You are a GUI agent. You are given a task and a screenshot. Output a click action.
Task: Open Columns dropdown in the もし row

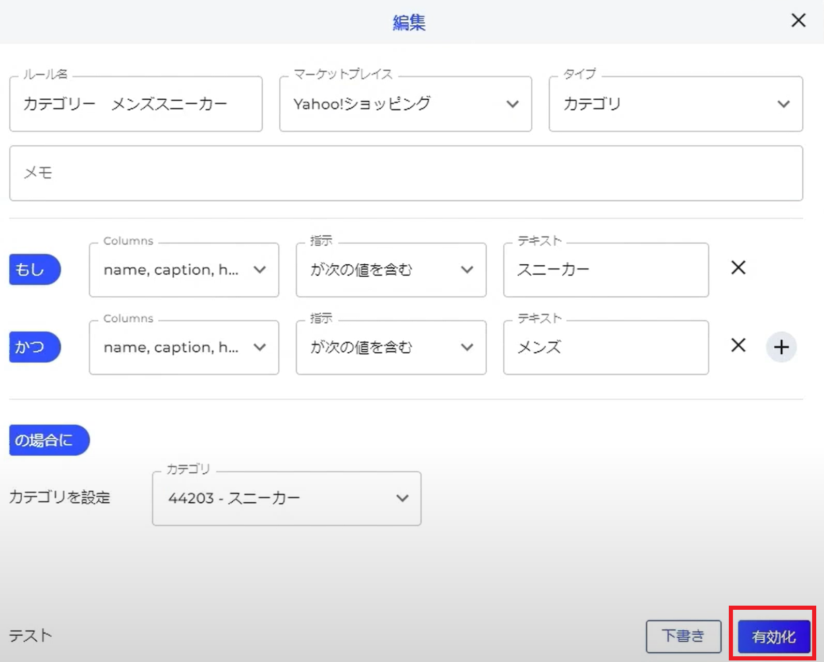(184, 270)
